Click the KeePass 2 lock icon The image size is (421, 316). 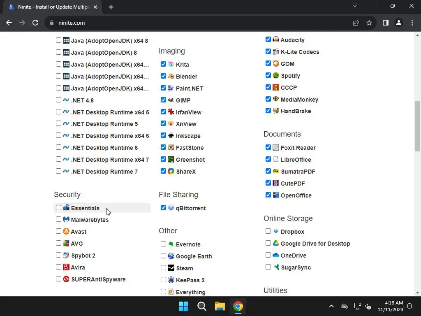click(x=171, y=280)
